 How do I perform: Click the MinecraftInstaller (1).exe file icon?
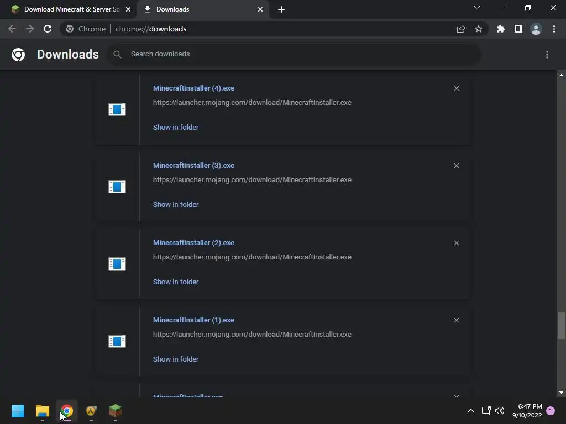[117, 341]
